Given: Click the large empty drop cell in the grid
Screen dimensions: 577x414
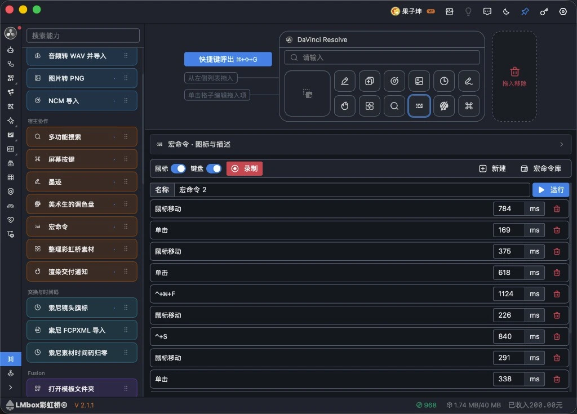Looking at the screenshot, I should 307,94.
